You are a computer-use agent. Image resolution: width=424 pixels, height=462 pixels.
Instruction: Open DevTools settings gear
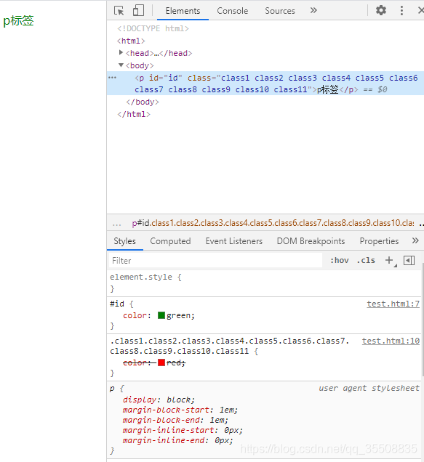[x=381, y=10]
